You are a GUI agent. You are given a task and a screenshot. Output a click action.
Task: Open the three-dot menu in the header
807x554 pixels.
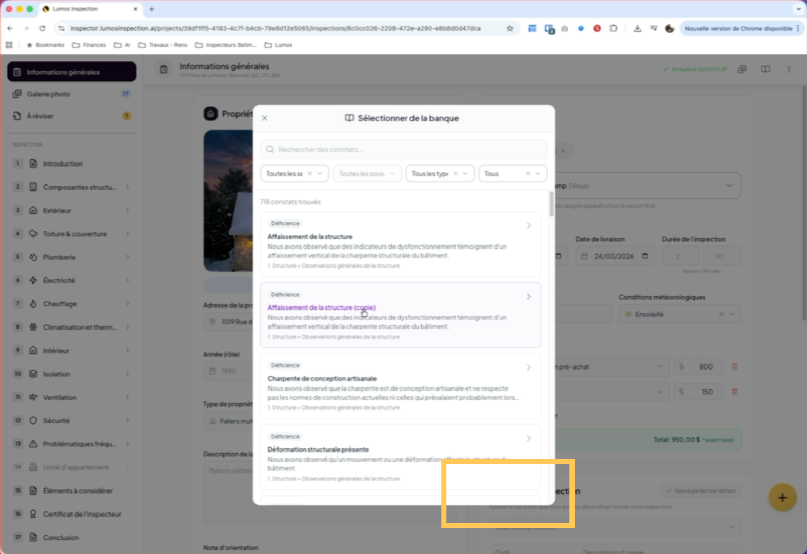coord(789,69)
